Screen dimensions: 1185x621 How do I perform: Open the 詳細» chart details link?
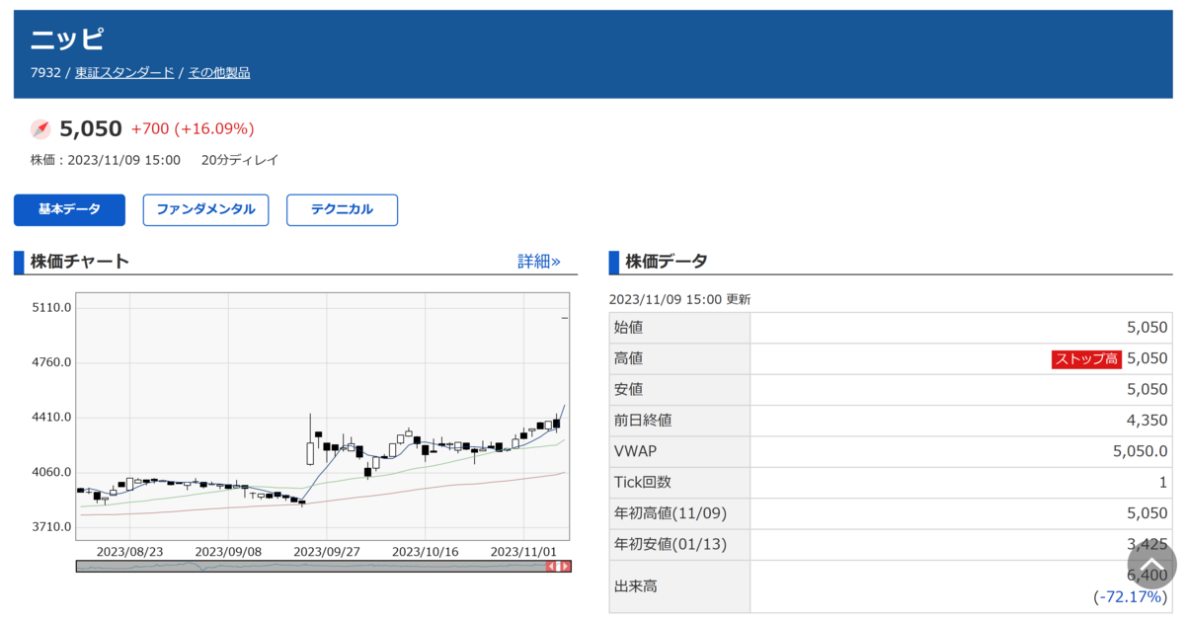[x=539, y=262]
